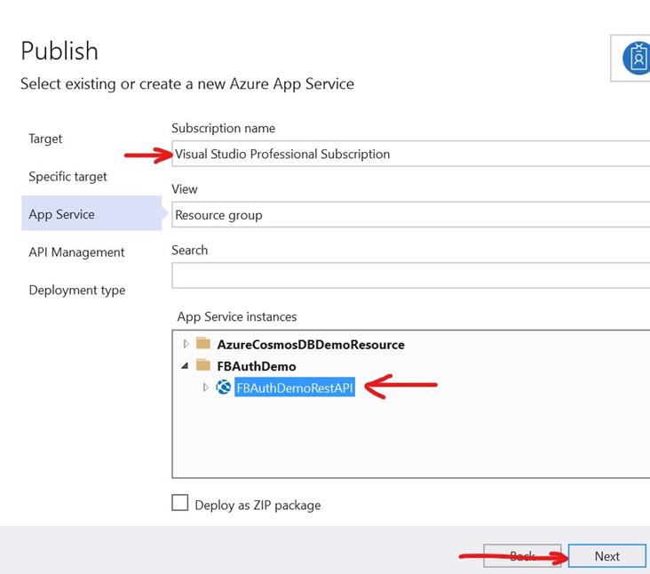Enable Deploy as ZIP package checkbox
This screenshot has height=574, width=650.
click(180, 502)
